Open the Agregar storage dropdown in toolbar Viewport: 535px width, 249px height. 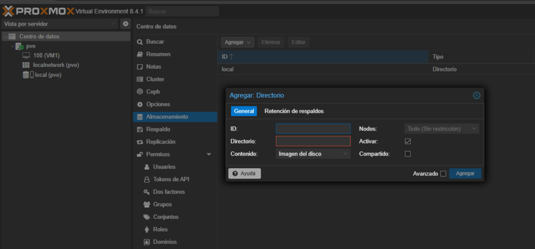(x=237, y=42)
